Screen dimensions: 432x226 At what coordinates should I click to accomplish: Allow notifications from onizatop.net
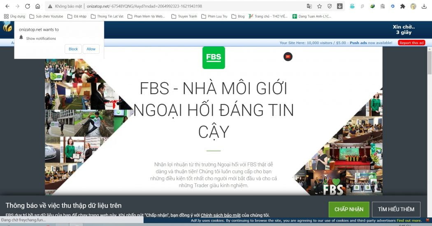[x=91, y=49]
